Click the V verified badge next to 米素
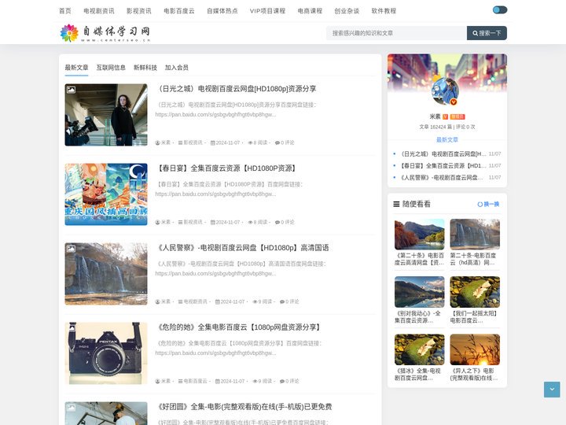 click(x=446, y=116)
